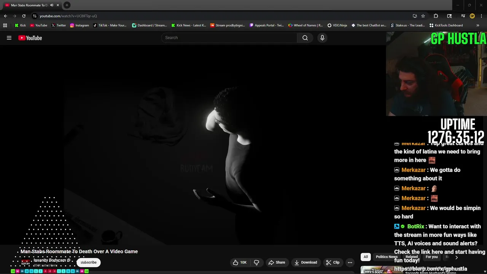This screenshot has width=487, height=274.
Task: Share the video using Share button
Action: point(277,262)
